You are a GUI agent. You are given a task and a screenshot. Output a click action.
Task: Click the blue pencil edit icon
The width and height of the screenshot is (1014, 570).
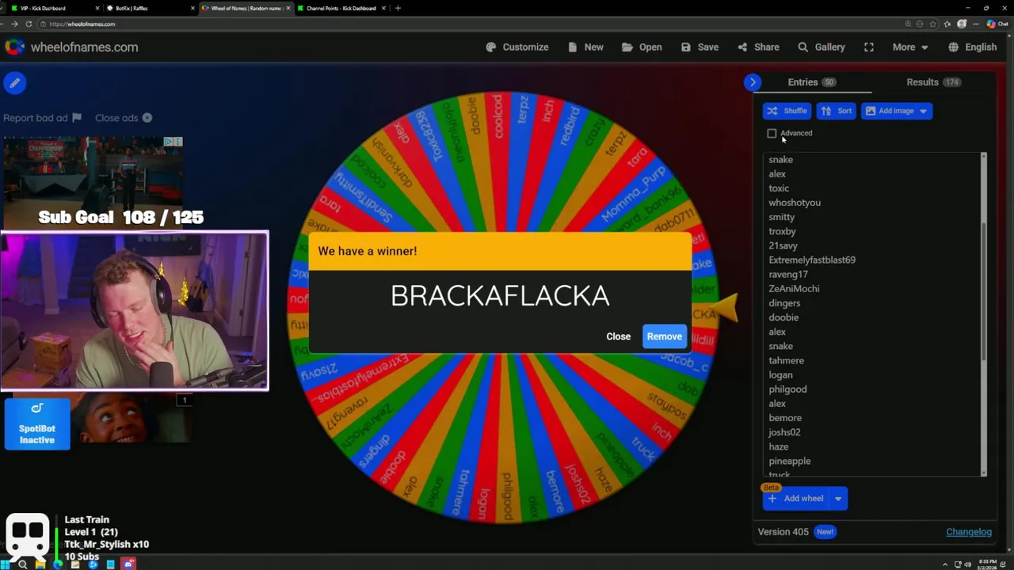point(15,82)
